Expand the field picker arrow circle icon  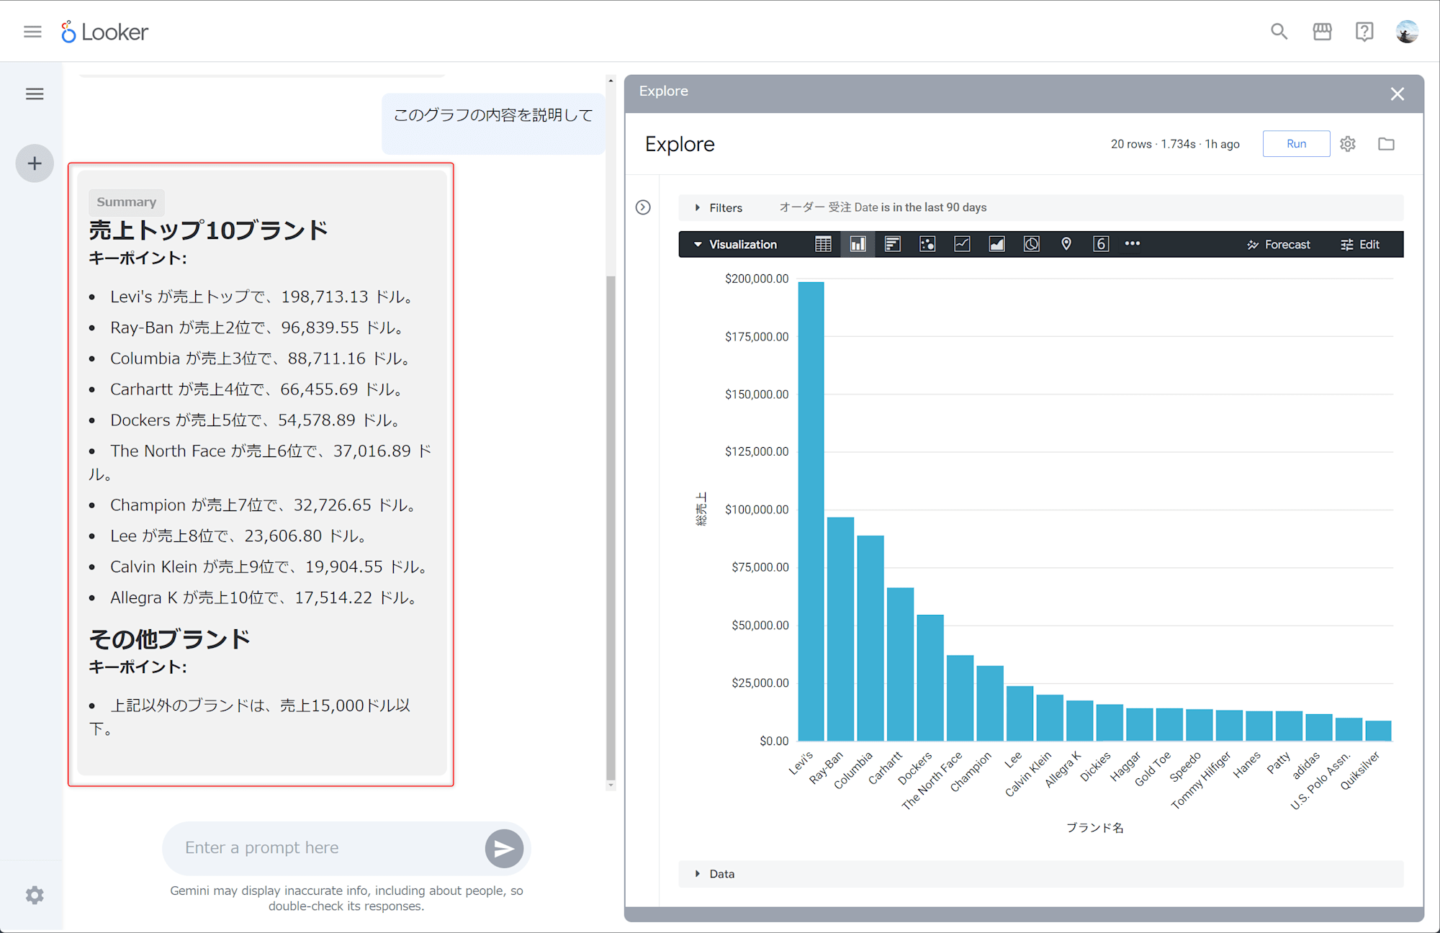[x=643, y=207]
